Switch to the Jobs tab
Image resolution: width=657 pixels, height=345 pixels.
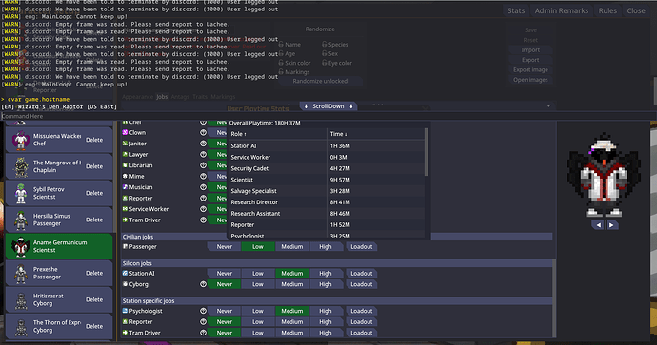click(x=162, y=97)
